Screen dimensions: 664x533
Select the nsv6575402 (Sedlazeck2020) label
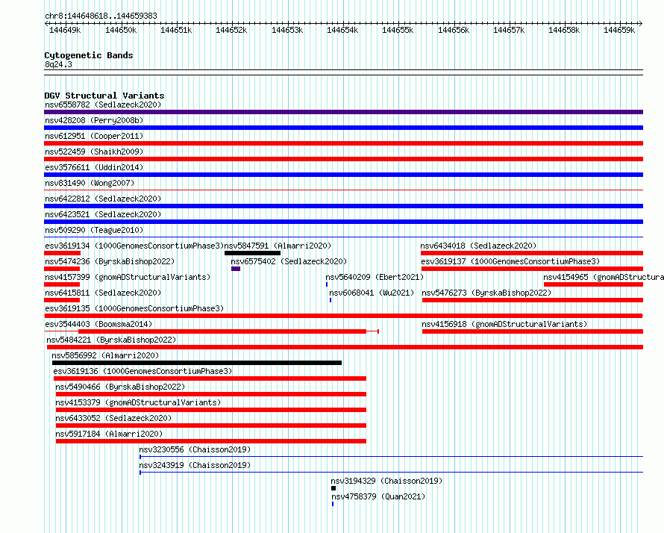click(289, 261)
